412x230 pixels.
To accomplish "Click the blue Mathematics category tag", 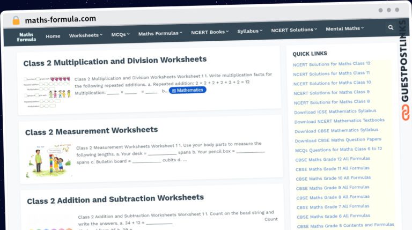I will [x=187, y=90].
